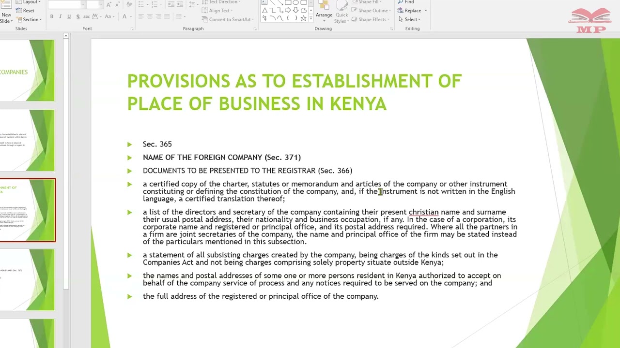Screen dimensions: 620x348
Task: Expand the Replace button's dropdown arrow
Action: tap(426, 11)
